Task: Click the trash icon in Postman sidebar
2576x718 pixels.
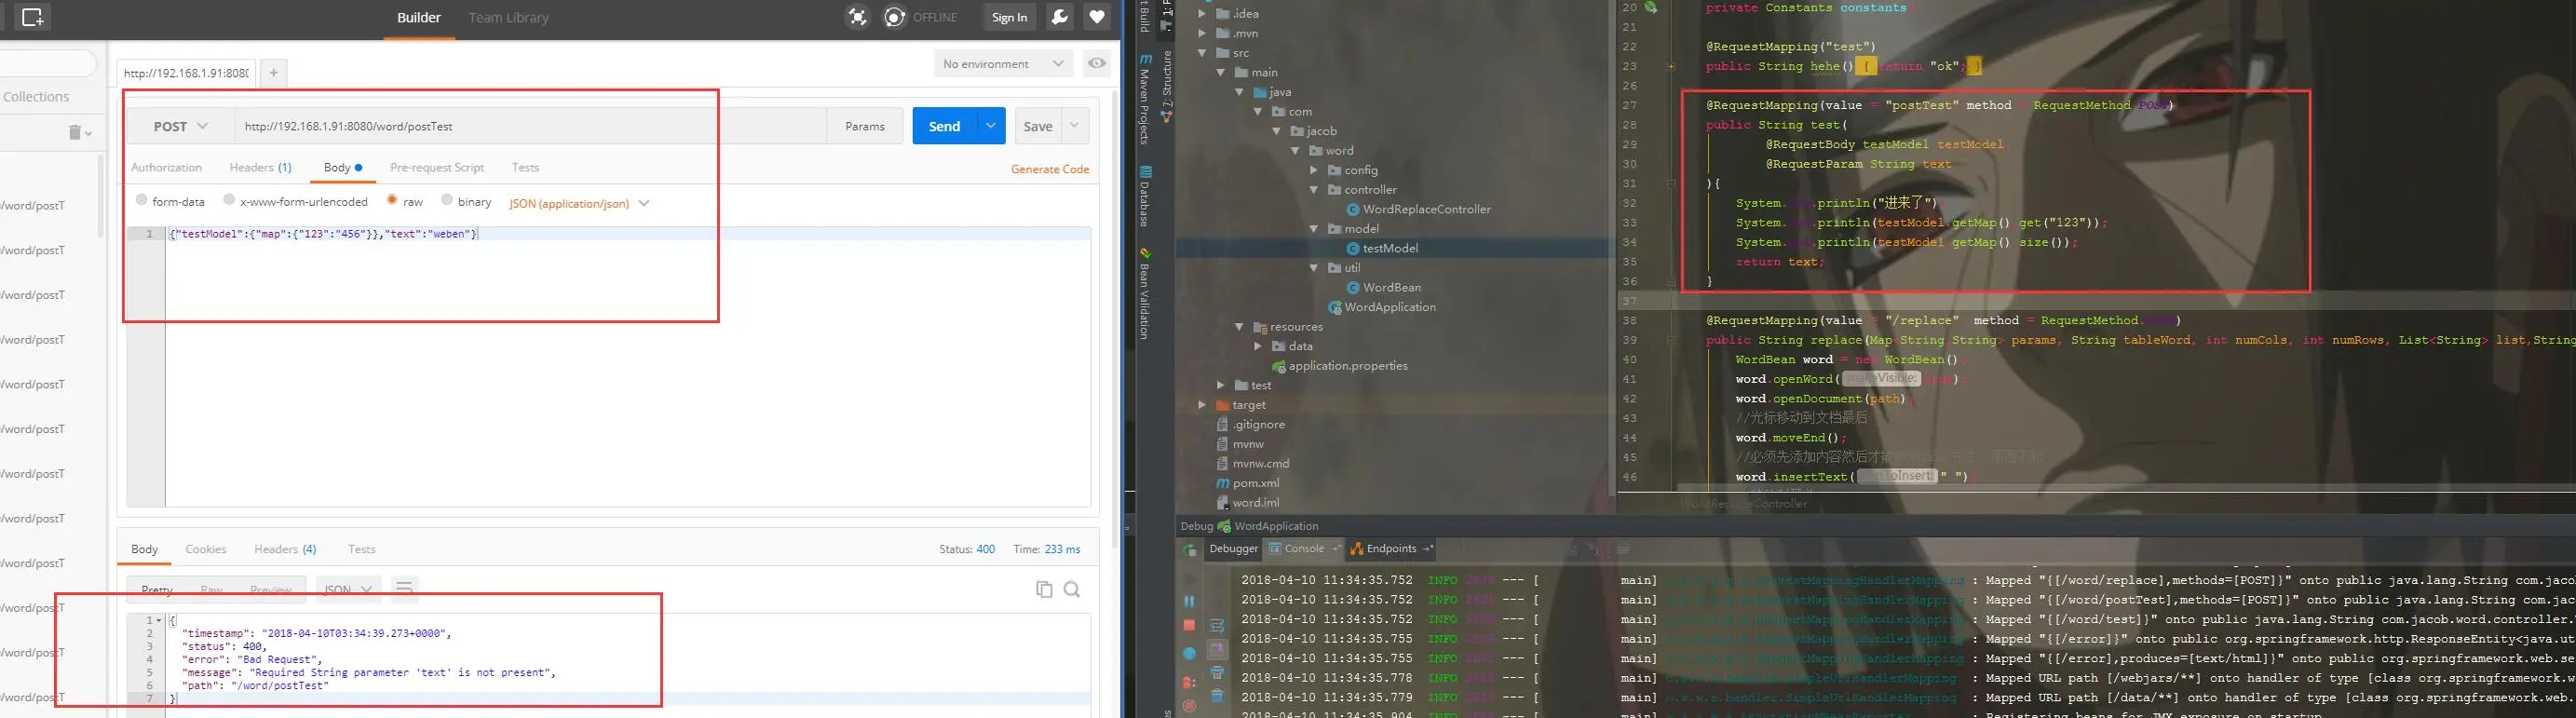Action: click(75, 133)
